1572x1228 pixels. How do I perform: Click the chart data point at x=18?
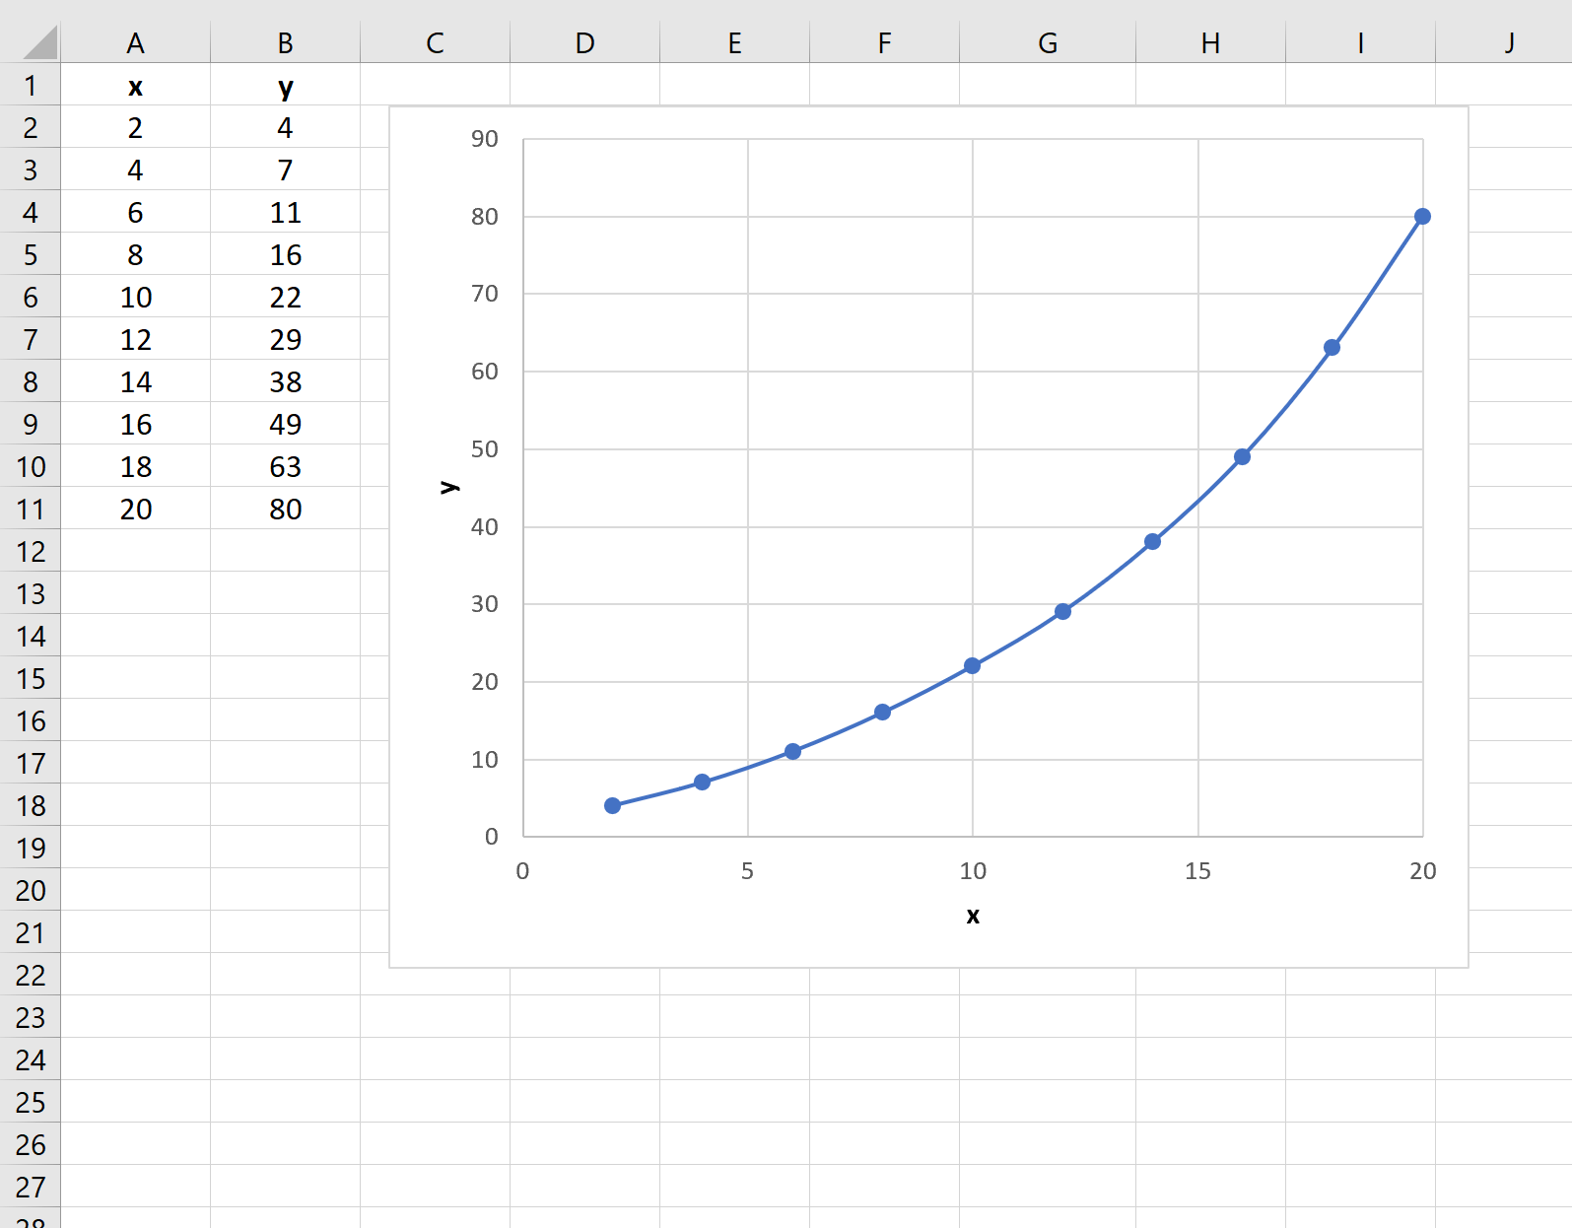pos(1332,347)
